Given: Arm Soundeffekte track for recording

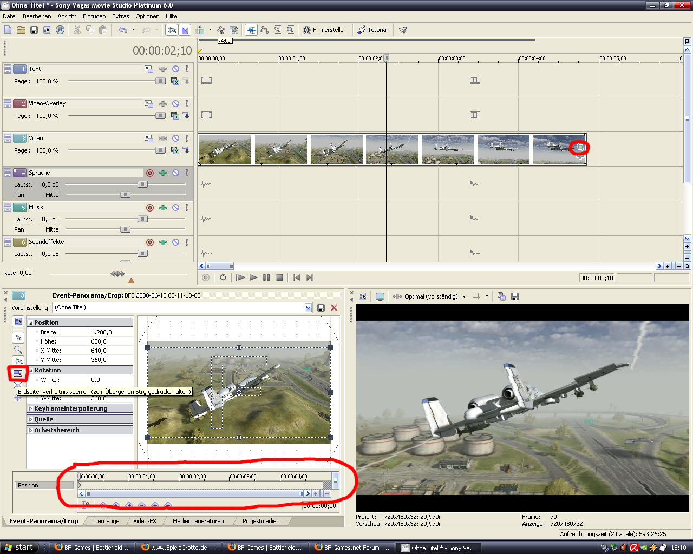Looking at the screenshot, I should click(150, 242).
